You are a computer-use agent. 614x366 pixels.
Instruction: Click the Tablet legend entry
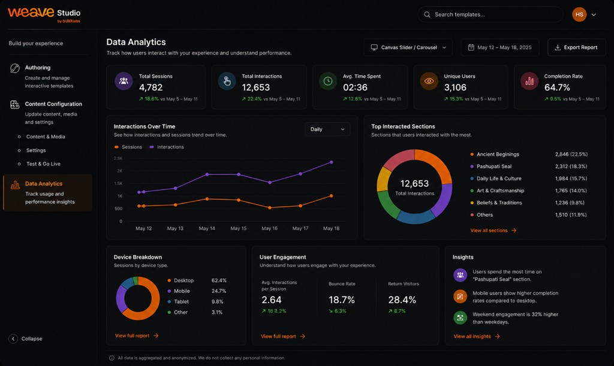coord(195,301)
